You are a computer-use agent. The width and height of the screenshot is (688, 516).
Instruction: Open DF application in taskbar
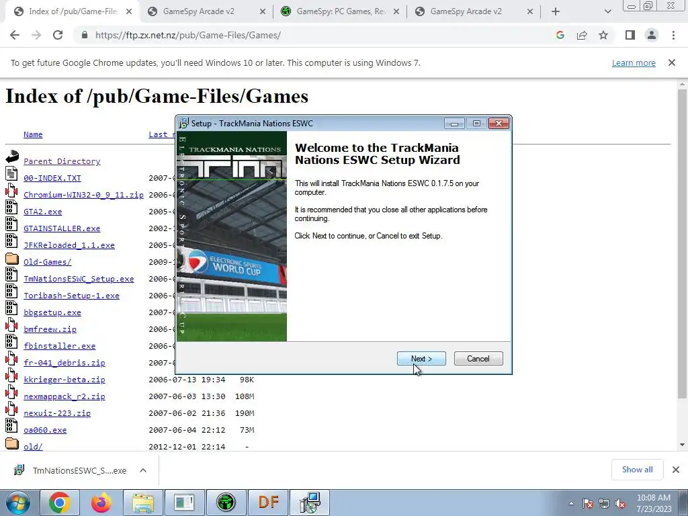268,503
